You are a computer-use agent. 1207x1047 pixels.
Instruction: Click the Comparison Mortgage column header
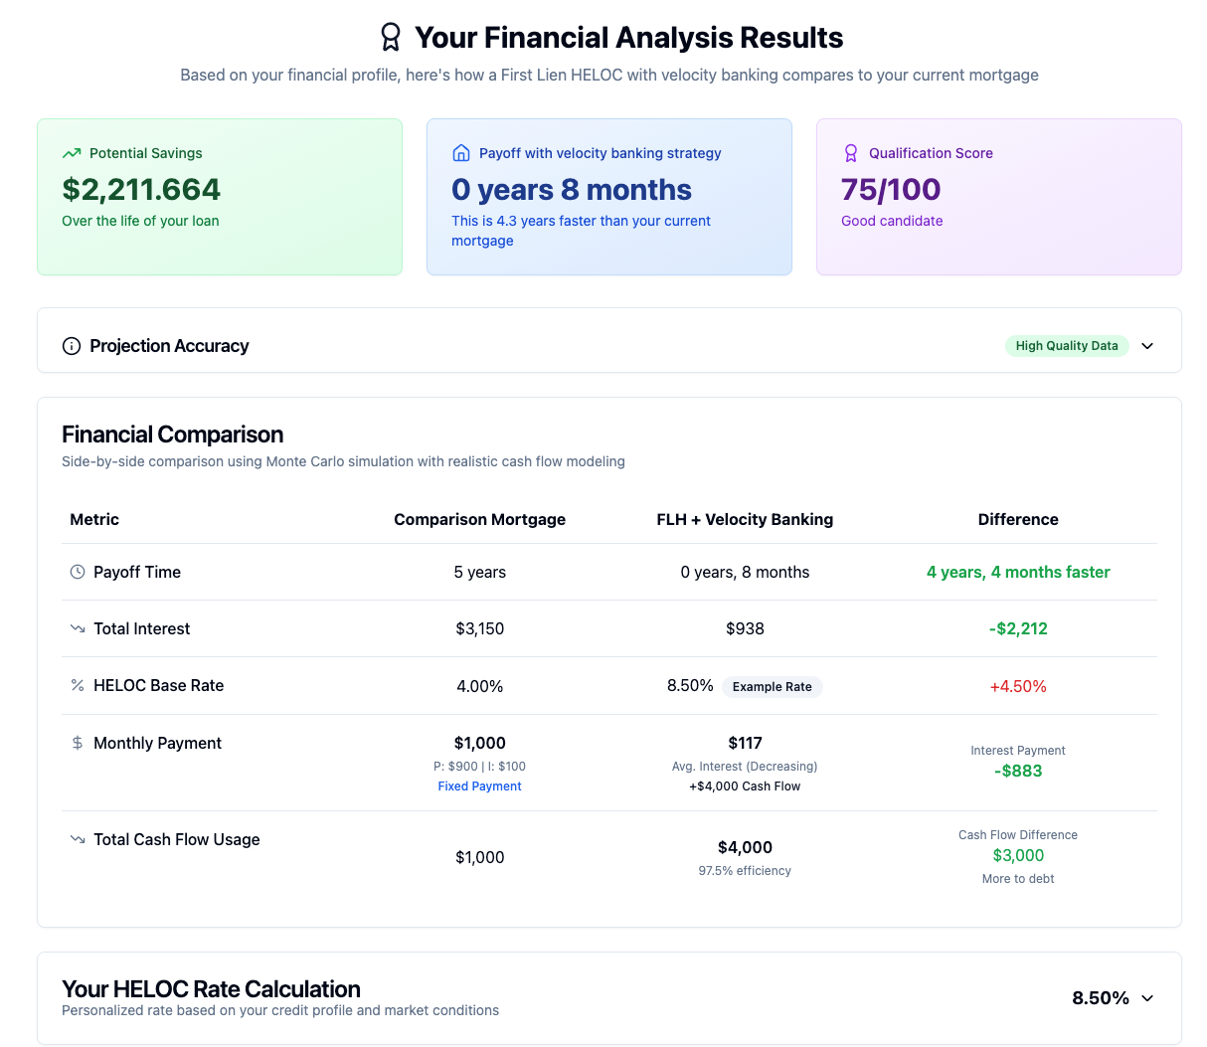(x=479, y=519)
